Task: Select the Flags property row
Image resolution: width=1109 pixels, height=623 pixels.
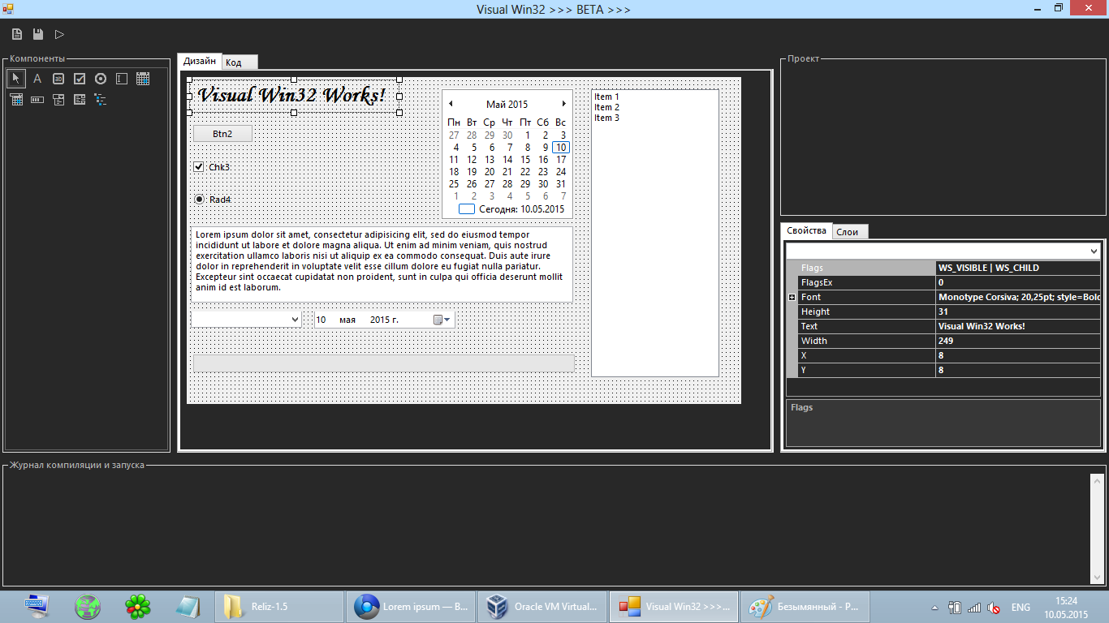Action: click(943, 268)
